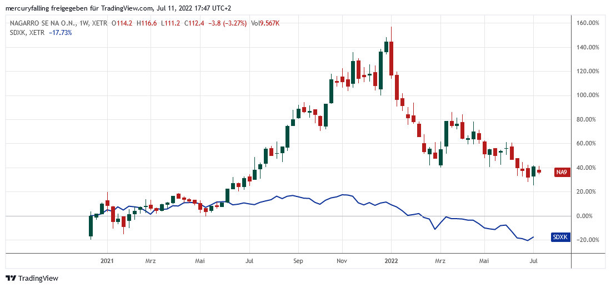Image resolution: width=611 pixels, height=288 pixels.
Task: Click the 1W interval in the legend
Action: [x=84, y=23]
